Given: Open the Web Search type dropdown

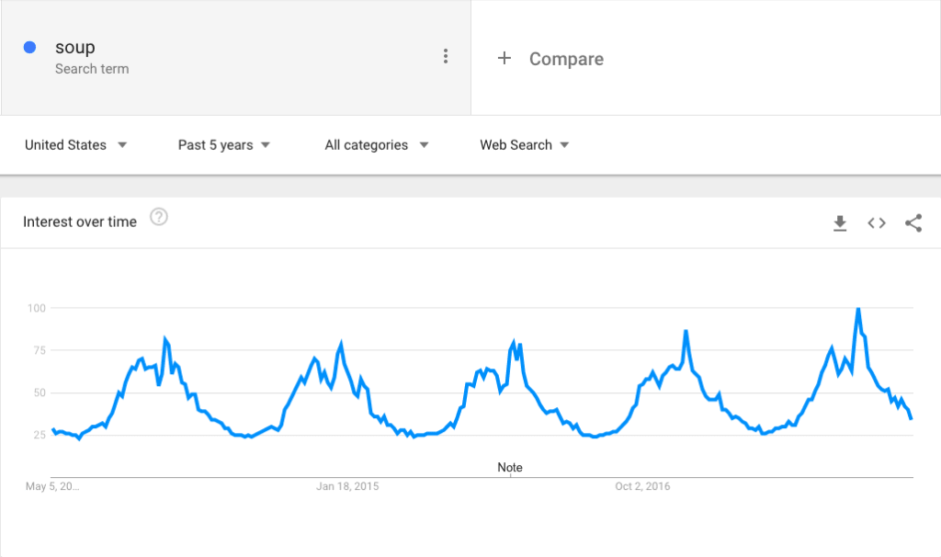Looking at the screenshot, I should coord(524,145).
